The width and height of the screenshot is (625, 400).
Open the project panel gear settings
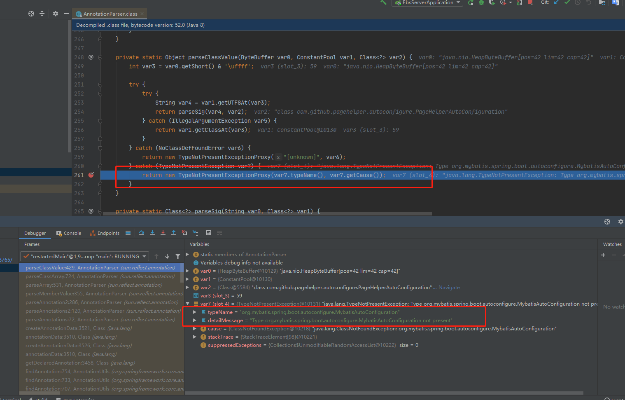tap(56, 14)
